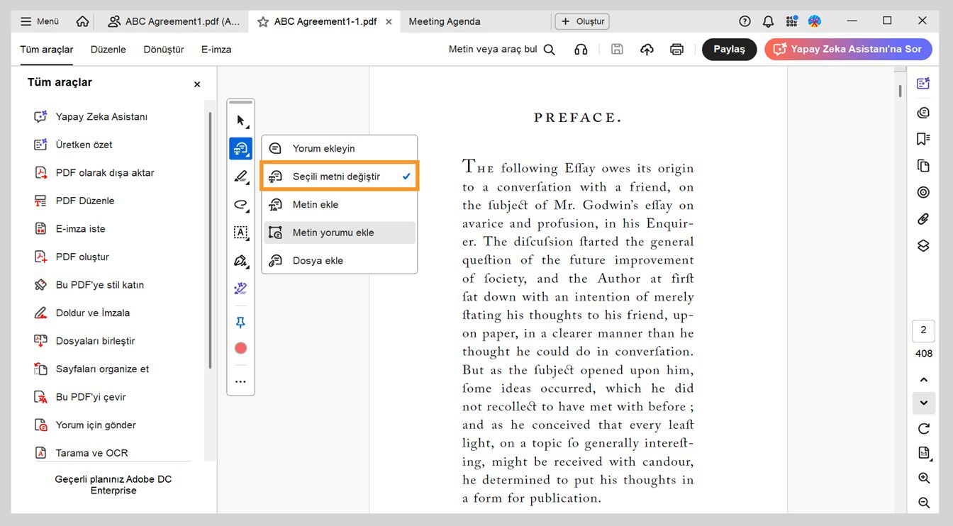Open the attachments paperclip panel
953x526 pixels.
pyautogui.click(x=923, y=219)
